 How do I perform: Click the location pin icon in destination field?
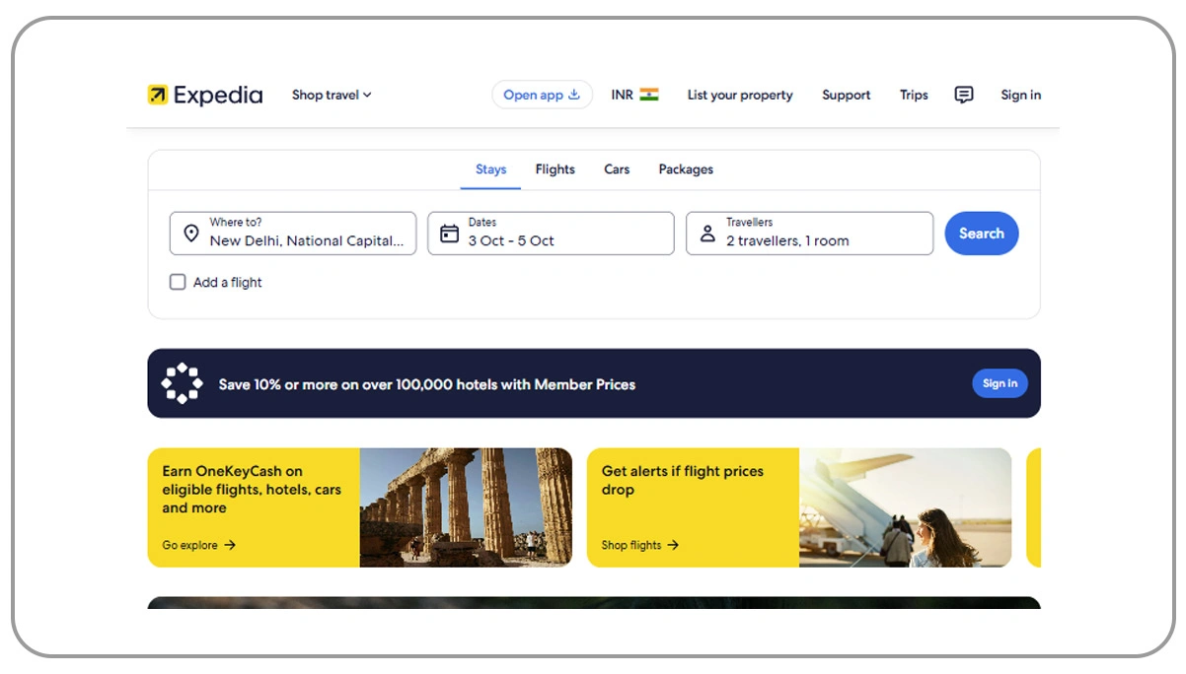192,234
